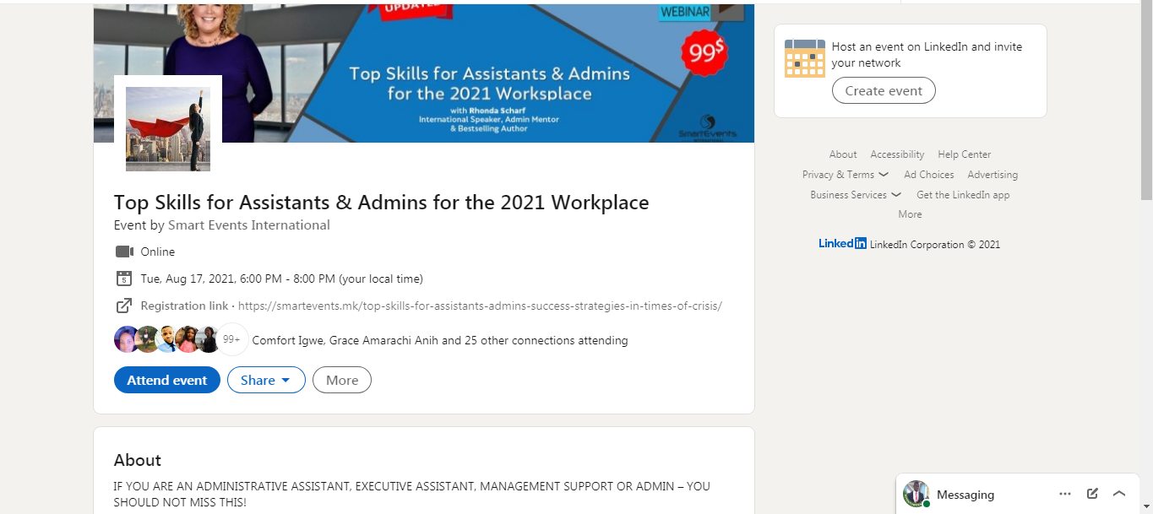
Task: Open messaging options three-dot icon
Action: [1065, 494]
